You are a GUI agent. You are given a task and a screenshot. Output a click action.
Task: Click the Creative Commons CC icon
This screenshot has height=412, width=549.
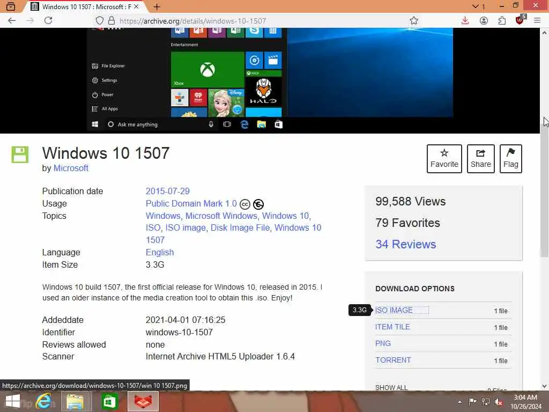coord(244,204)
